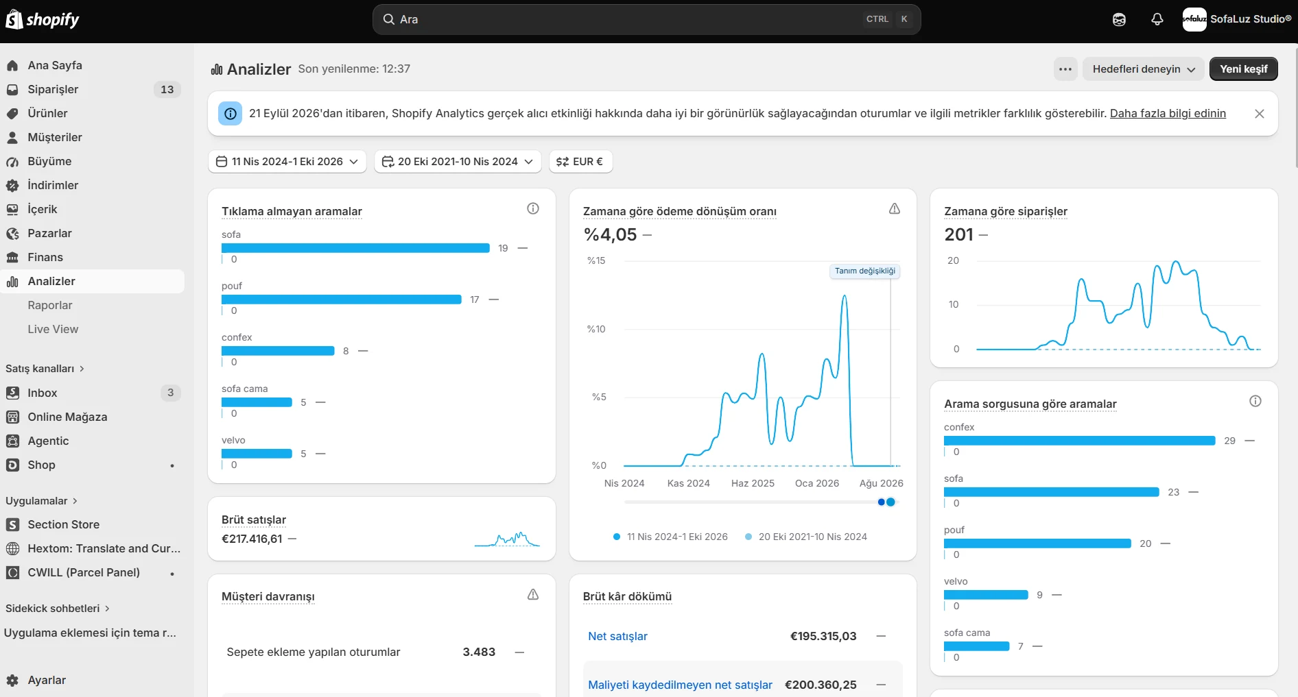Open Finans in the sidebar
This screenshot has width=1298, height=697.
click(x=93, y=257)
